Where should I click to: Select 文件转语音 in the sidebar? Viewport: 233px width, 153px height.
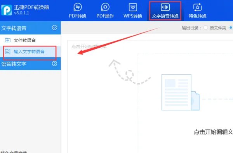click(30, 40)
